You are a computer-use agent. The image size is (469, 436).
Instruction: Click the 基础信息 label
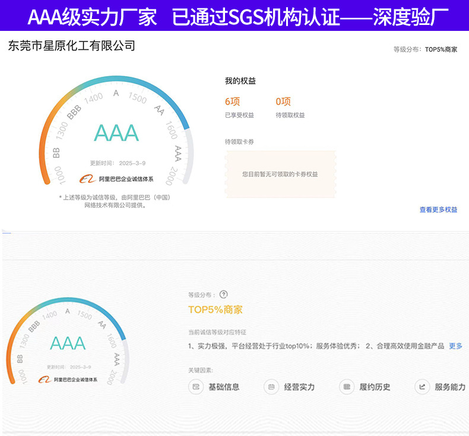pyautogui.click(x=224, y=387)
